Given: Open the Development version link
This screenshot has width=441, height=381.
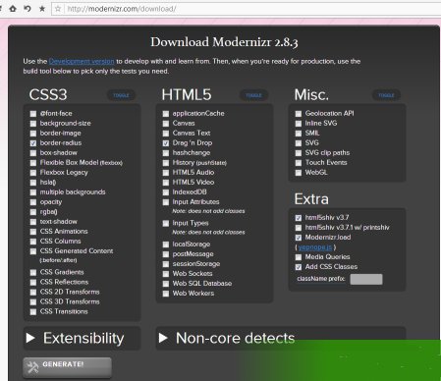Looking at the screenshot, I should coord(82,61).
